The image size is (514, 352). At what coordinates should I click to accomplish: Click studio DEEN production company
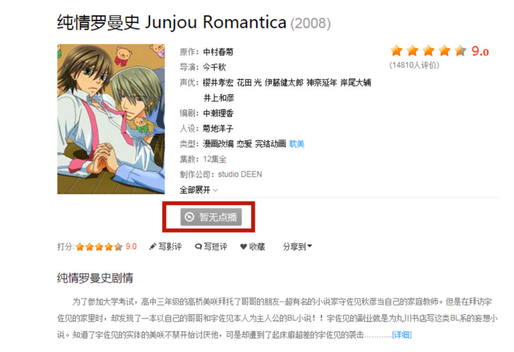click(240, 174)
